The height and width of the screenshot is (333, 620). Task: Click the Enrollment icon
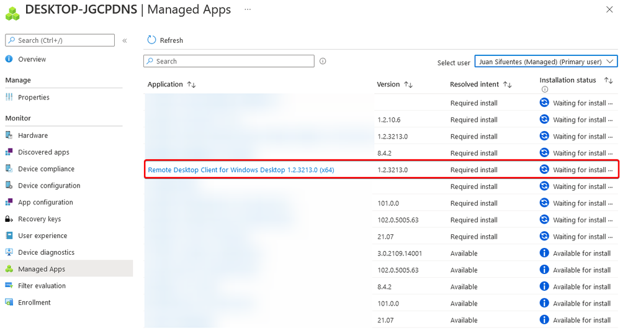pyautogui.click(x=9, y=302)
